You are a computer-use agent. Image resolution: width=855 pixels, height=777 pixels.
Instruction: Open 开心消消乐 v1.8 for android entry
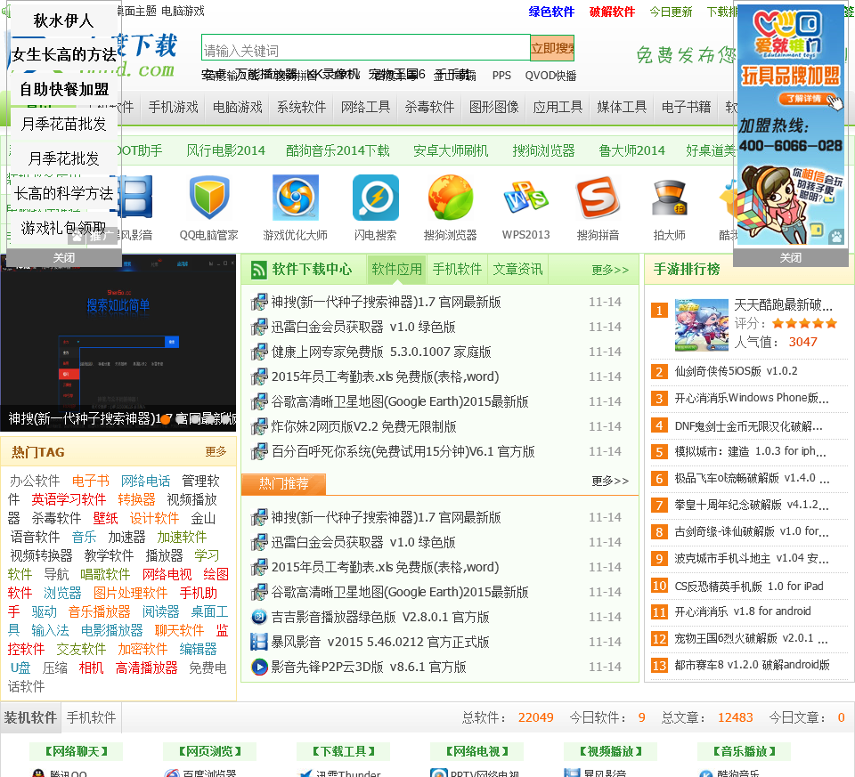tap(743, 611)
